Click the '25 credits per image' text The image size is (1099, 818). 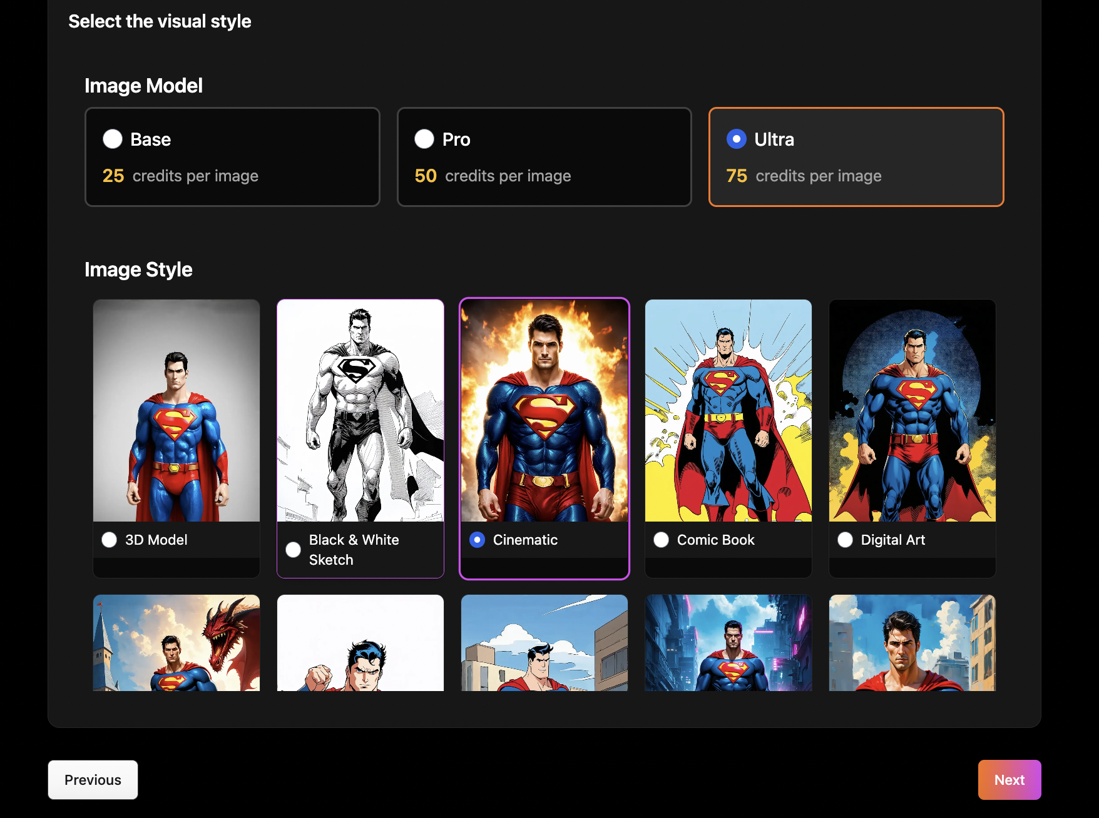180,176
